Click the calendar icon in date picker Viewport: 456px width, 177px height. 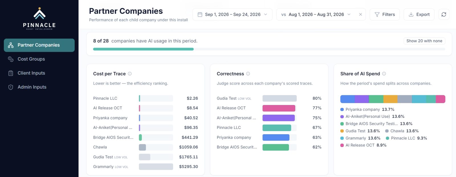[200, 14]
